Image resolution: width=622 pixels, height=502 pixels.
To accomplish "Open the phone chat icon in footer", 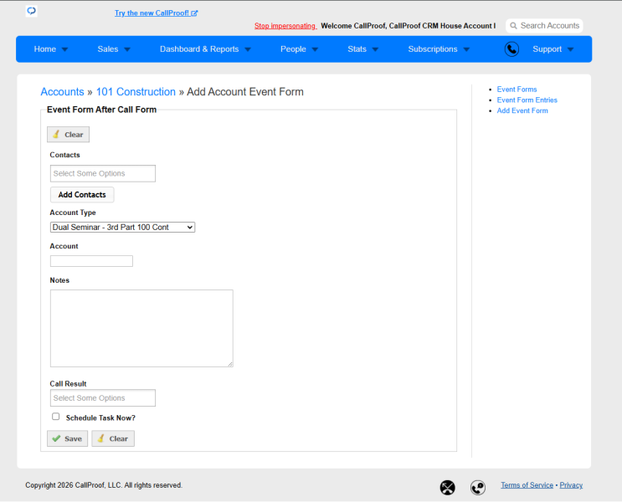I will (478, 487).
